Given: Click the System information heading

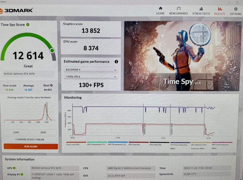Looking at the screenshot, I should point(19,159).
